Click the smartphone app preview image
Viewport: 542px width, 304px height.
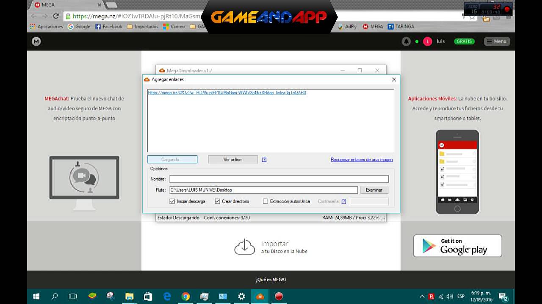coord(457,172)
